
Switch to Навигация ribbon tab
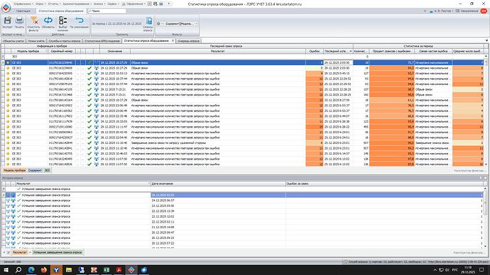pos(23,11)
